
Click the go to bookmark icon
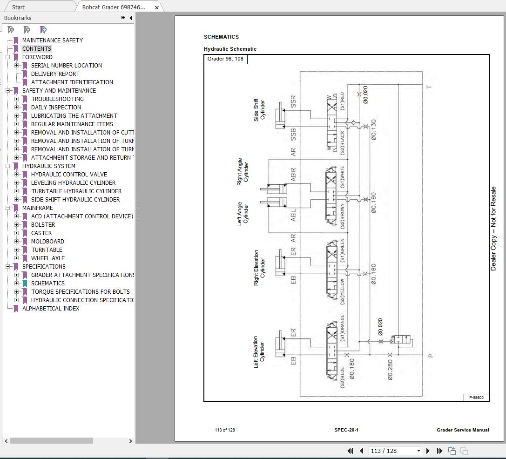click(43, 30)
